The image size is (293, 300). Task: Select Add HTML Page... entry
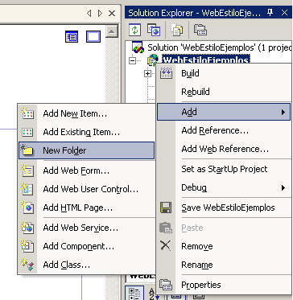pyautogui.click(x=86, y=208)
